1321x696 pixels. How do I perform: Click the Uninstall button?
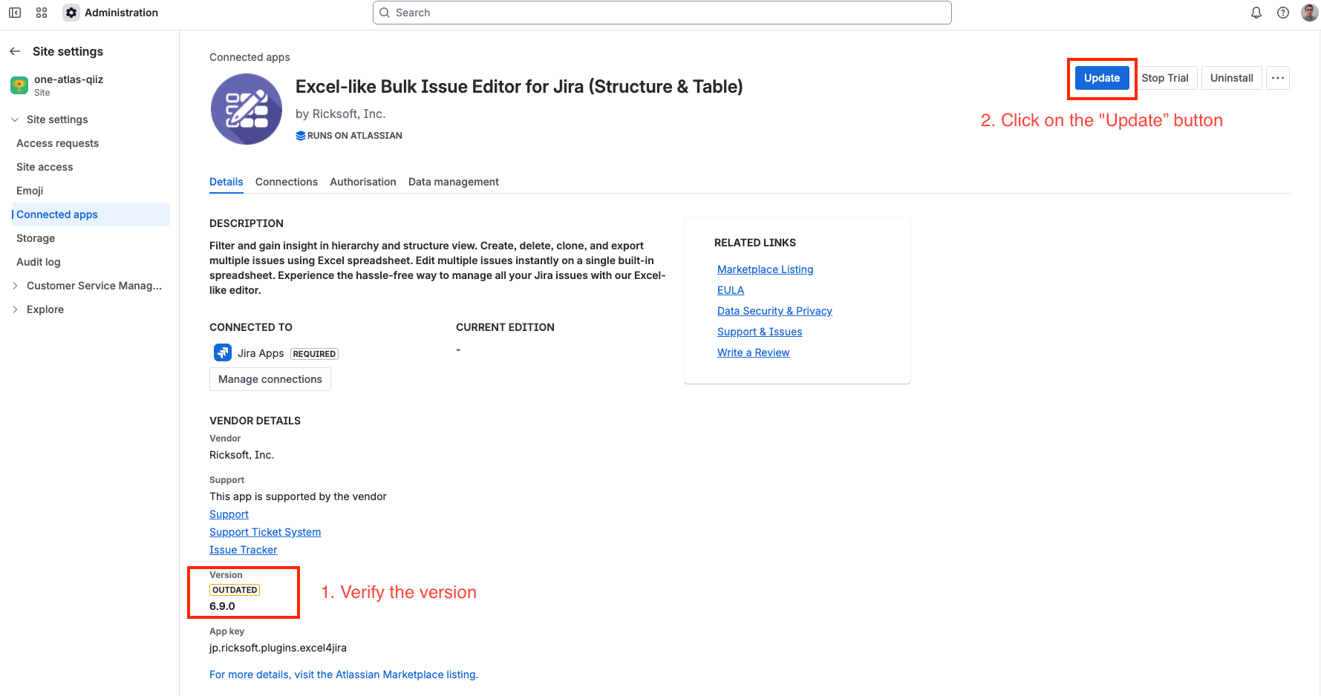[x=1232, y=78]
